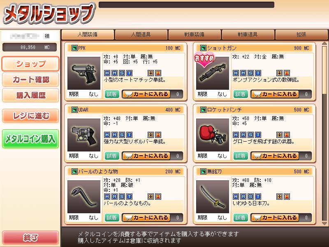Click the T icon on the 無銘刀 card

258,197
